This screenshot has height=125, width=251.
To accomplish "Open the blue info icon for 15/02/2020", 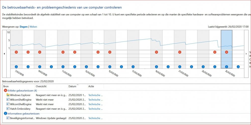I will click(x=110, y=67).
